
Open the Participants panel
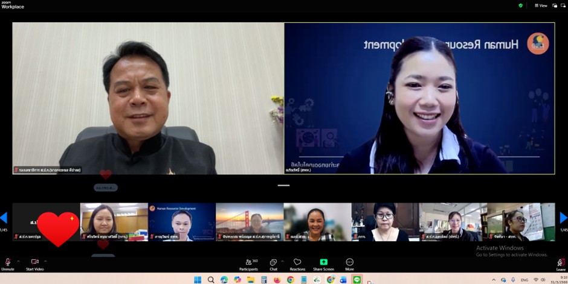(249, 265)
